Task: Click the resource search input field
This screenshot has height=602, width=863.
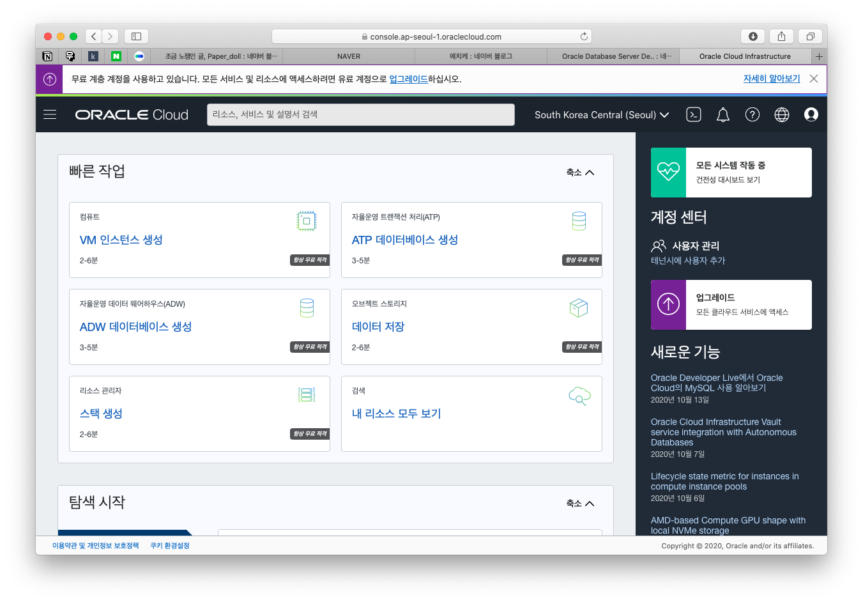Action: [x=361, y=114]
